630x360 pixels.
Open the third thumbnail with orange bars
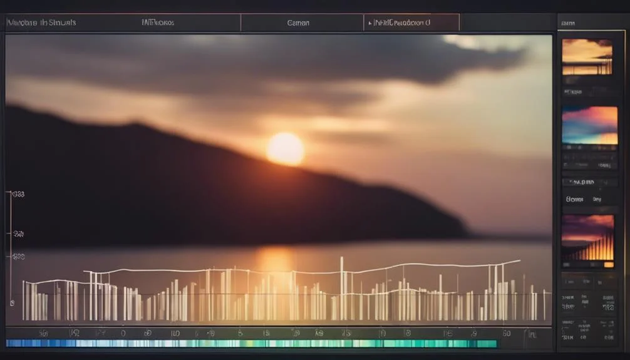588,237
